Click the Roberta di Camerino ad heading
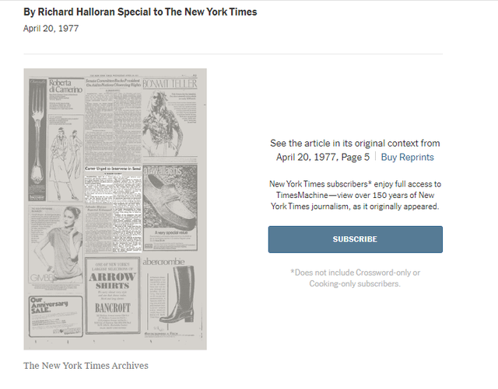Viewport: 498px width, 389px height. pos(65,86)
